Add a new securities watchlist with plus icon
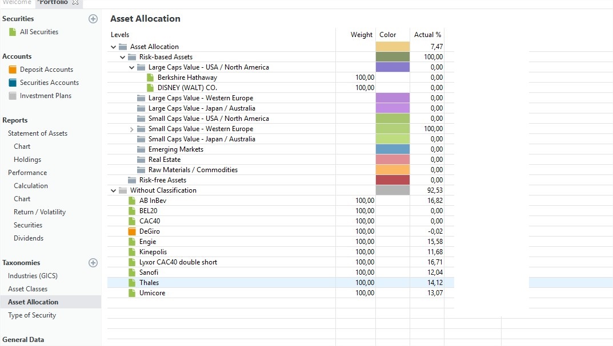The image size is (613, 346). coord(93,19)
